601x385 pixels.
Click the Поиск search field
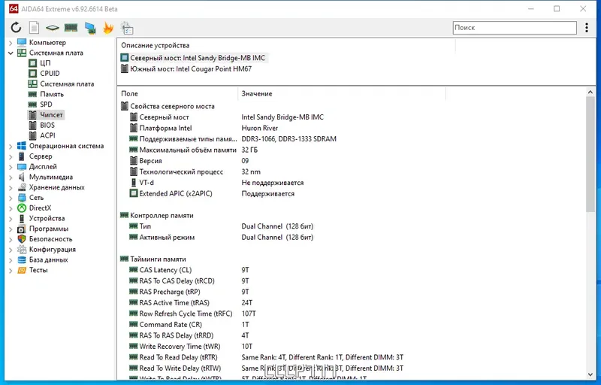tap(515, 28)
